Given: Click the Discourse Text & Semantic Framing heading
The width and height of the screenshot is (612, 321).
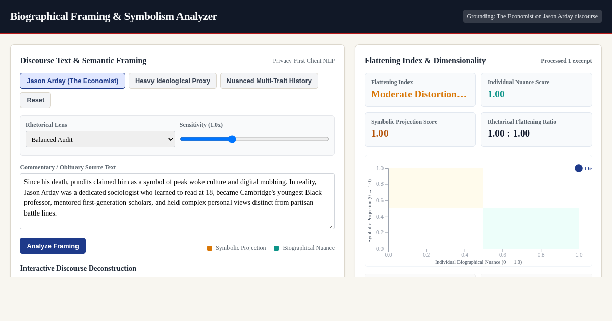Looking at the screenshot, I should point(83,61).
